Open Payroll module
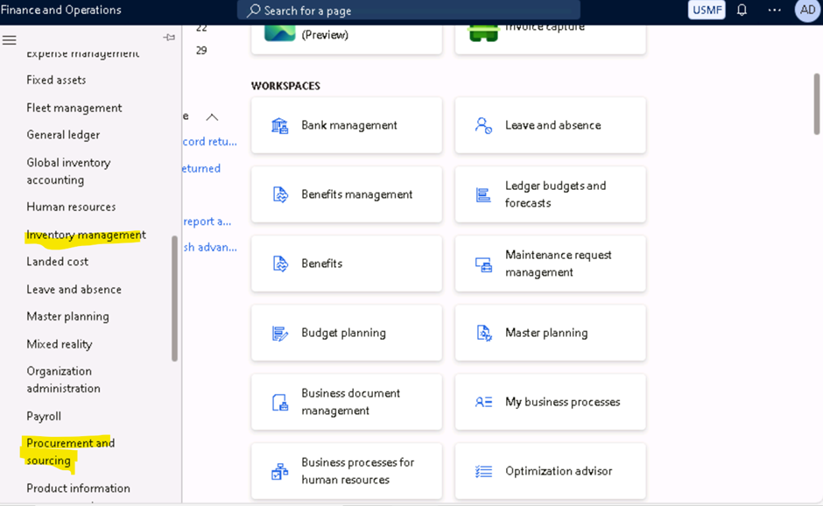This screenshot has width=823, height=506. coord(44,416)
